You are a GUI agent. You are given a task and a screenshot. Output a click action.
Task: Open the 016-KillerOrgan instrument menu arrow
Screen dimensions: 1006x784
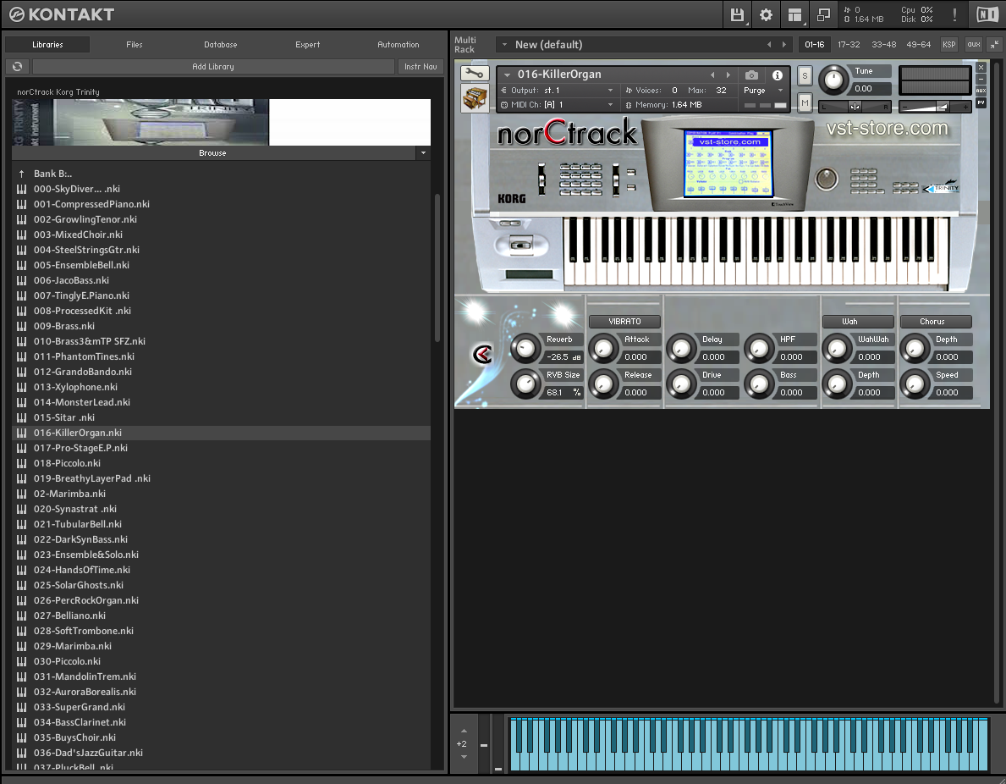[507, 75]
